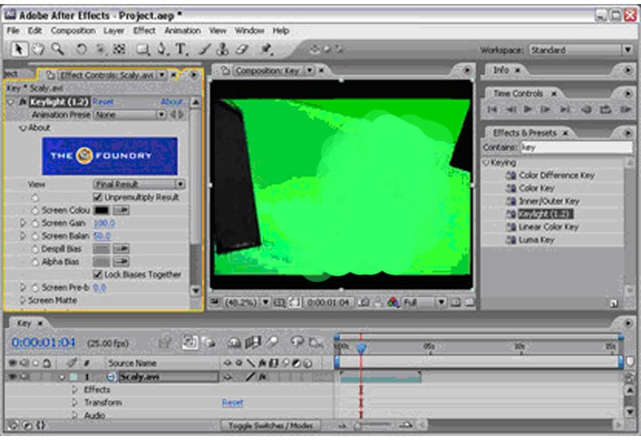
Task: Select Color Difference Key effect
Action: tap(556, 175)
